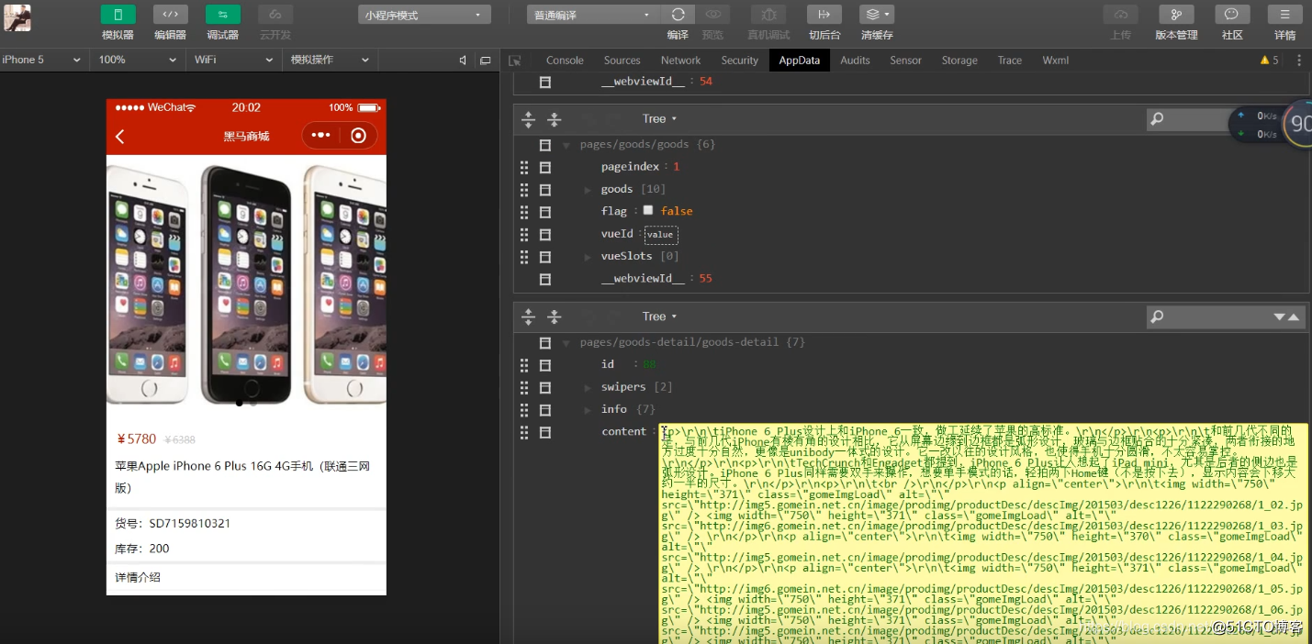The image size is (1312, 644).
Task: Switch to the Console tab
Action: 565,61
